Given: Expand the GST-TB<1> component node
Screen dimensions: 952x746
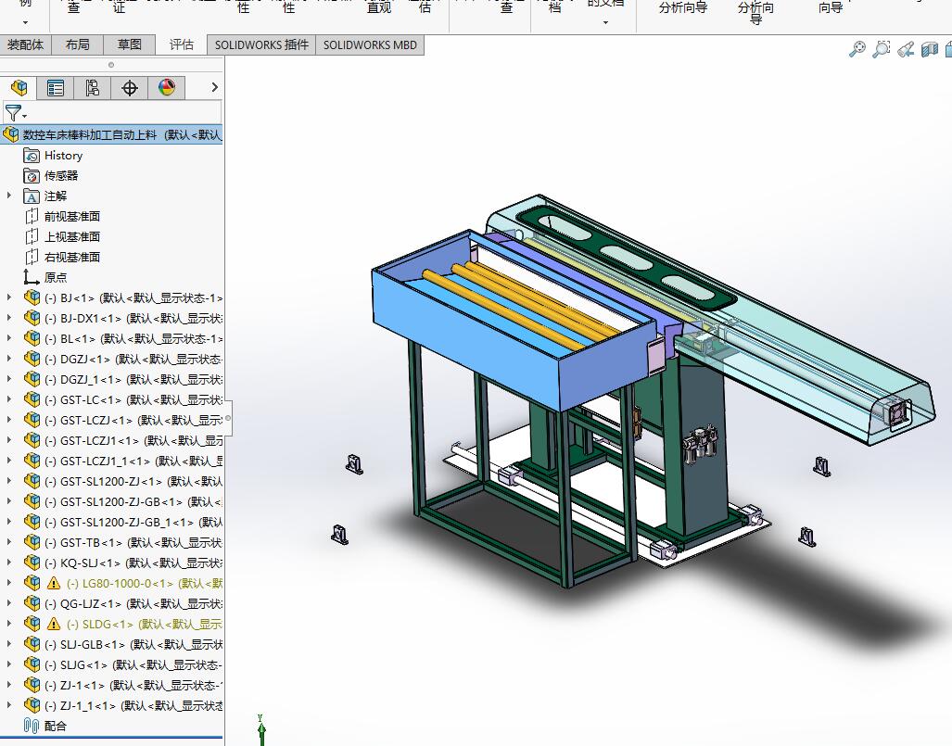Looking at the screenshot, I should 9,542.
